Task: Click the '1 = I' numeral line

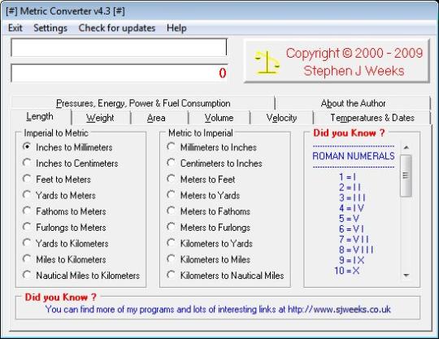Action: point(347,177)
